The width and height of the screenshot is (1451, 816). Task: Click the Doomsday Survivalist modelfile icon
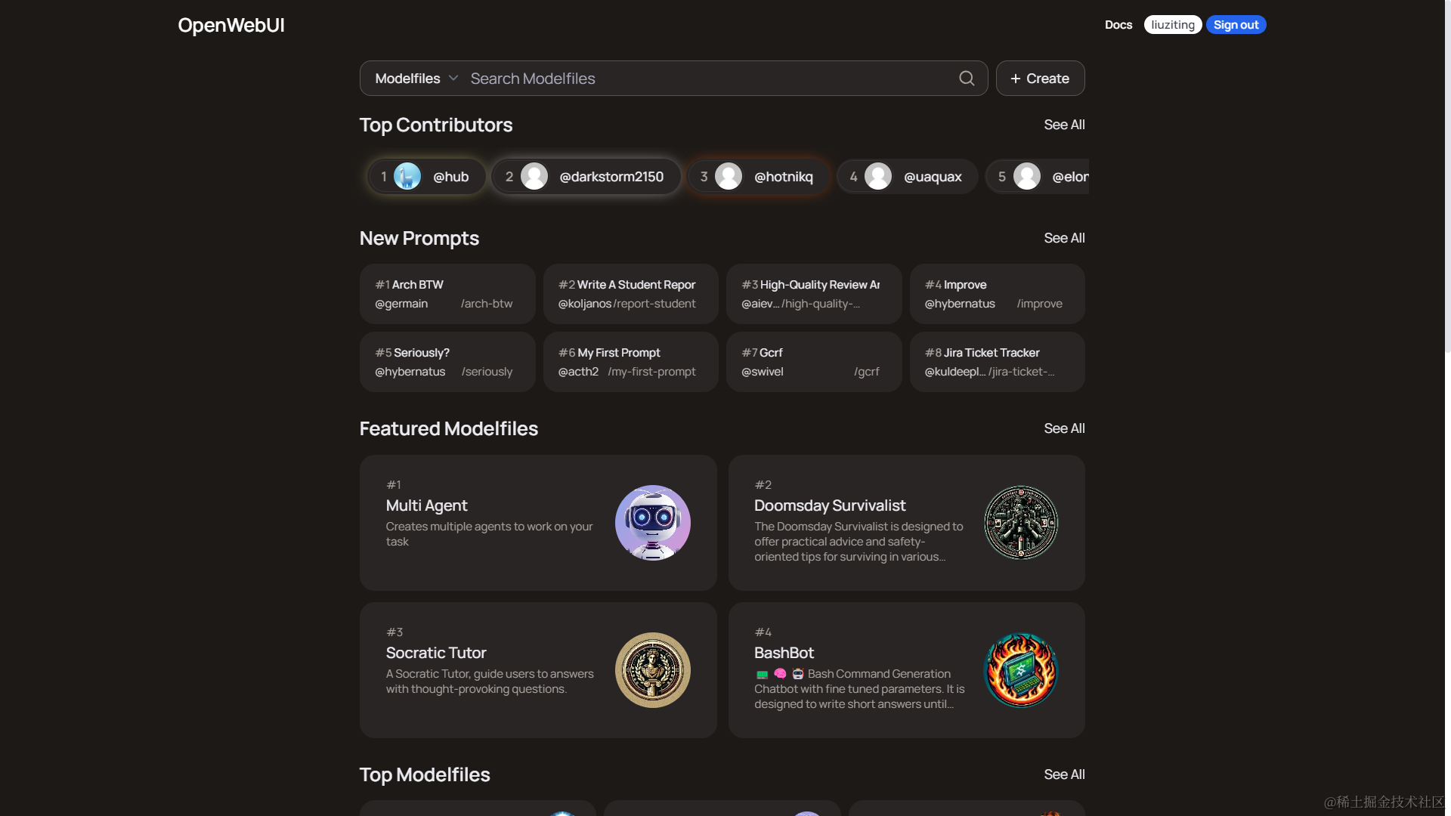[1020, 522]
